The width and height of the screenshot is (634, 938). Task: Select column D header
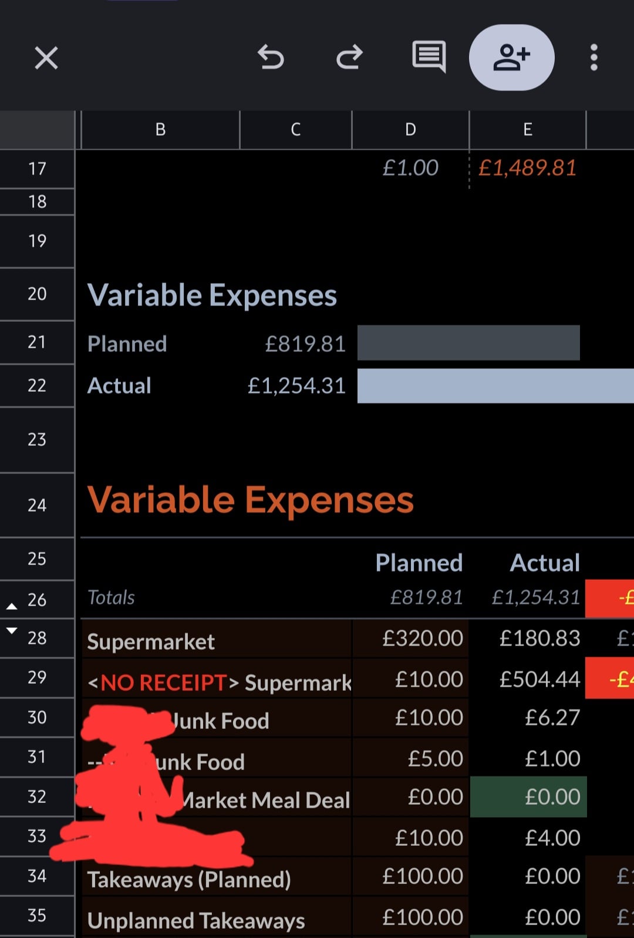click(410, 130)
